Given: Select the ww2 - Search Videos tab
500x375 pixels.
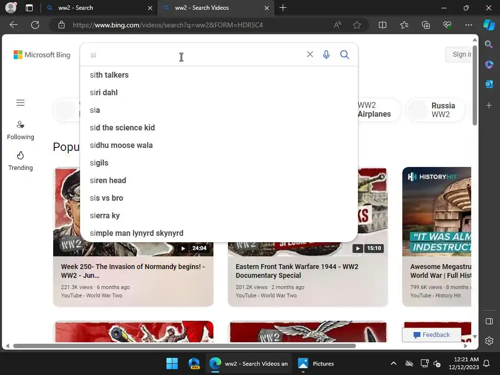Looking at the screenshot, I should point(214,8).
